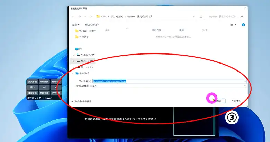The image size is (270, 142).
Task: Click the クリップ key in overlay
Action: tap(56, 93)
